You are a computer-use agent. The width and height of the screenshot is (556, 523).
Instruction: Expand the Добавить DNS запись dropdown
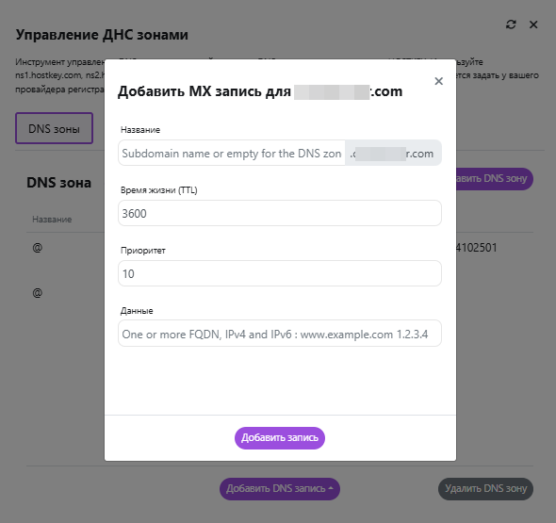280,489
